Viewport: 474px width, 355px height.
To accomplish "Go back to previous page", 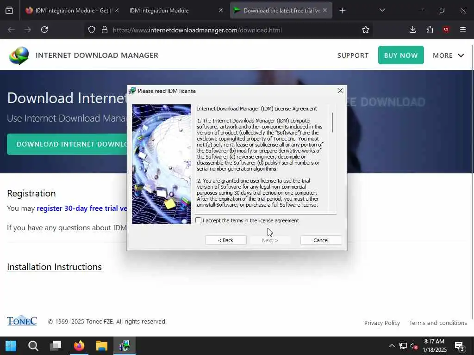I will pyautogui.click(x=11, y=30).
